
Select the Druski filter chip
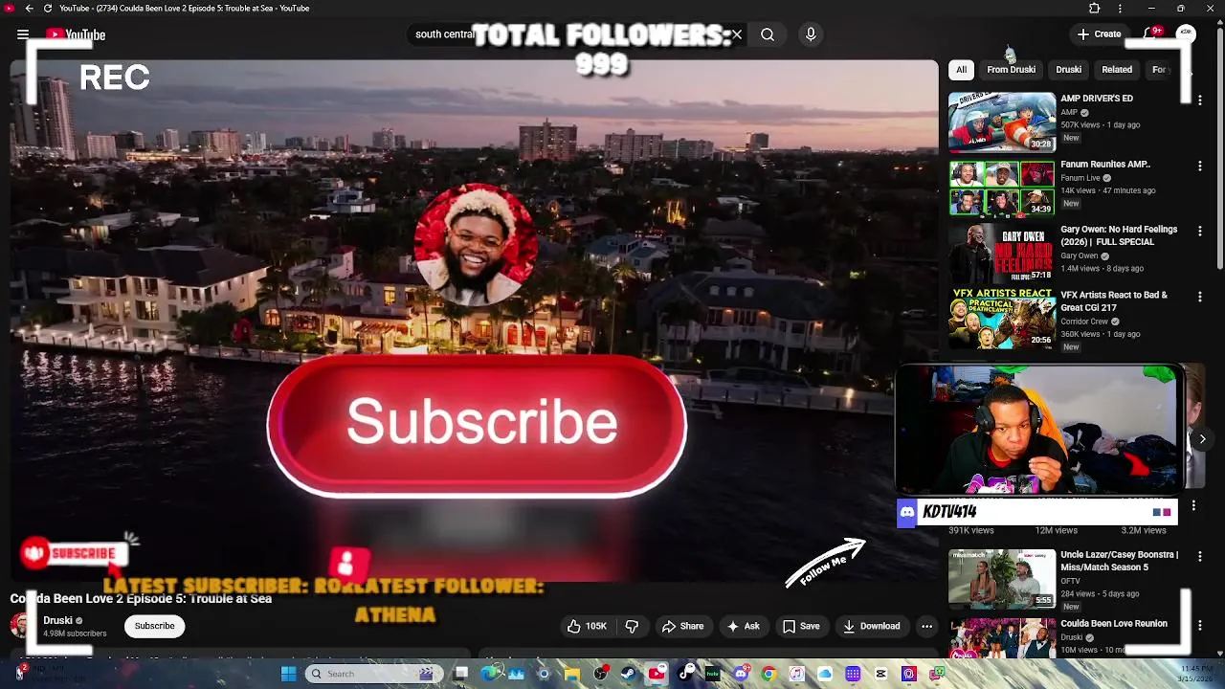point(1068,70)
